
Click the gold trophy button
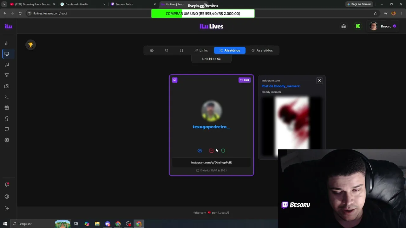click(31, 45)
